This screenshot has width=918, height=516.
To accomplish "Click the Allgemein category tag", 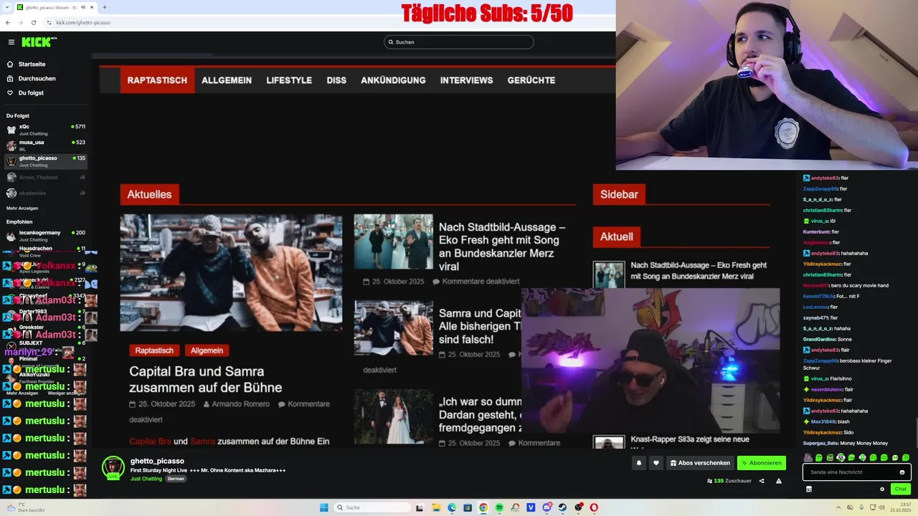I will pos(207,350).
